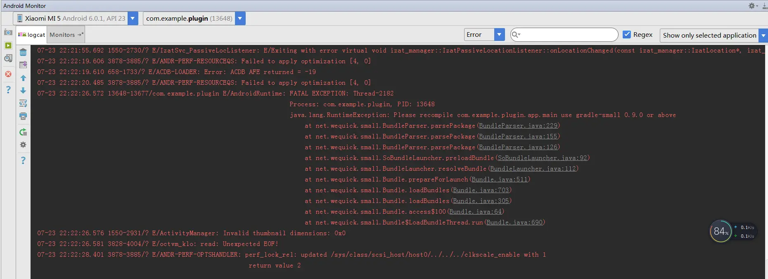
Task: Open the Bundle.java:64 link
Action: coord(475,212)
